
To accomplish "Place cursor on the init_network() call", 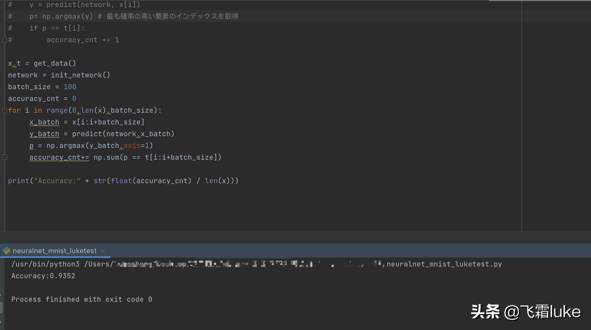I will (x=80, y=75).
